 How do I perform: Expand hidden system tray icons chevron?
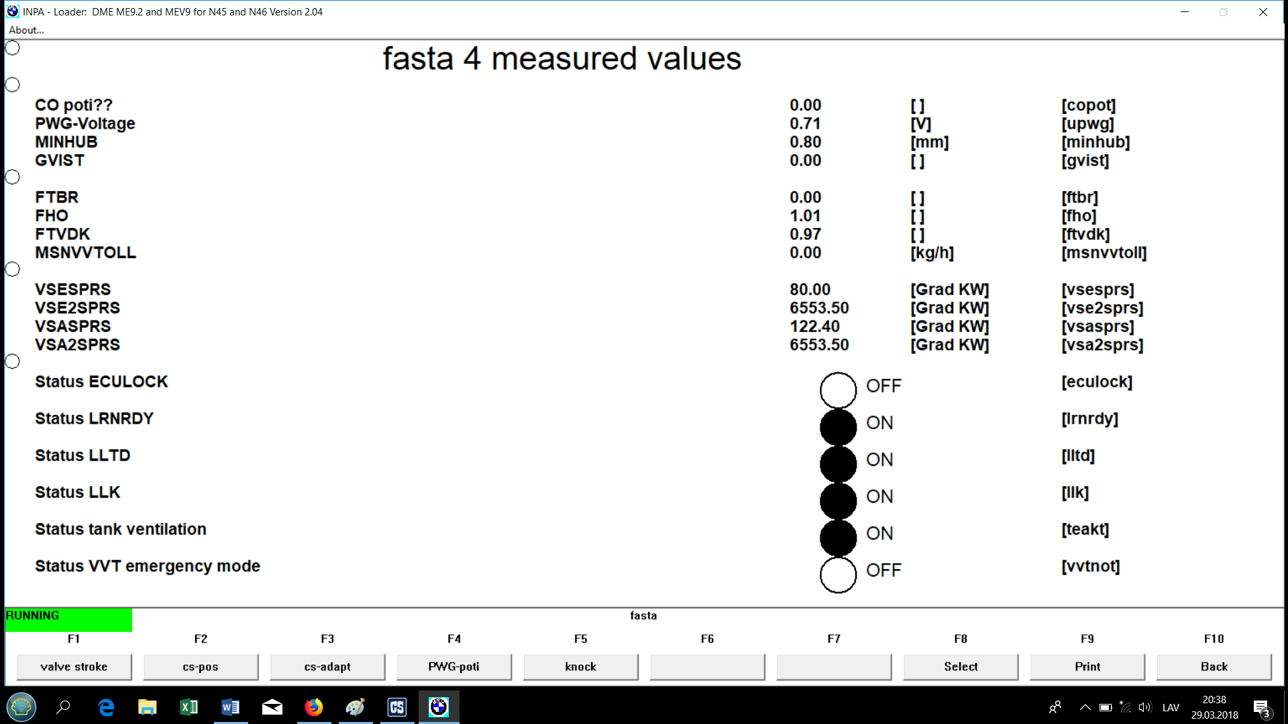click(1085, 707)
